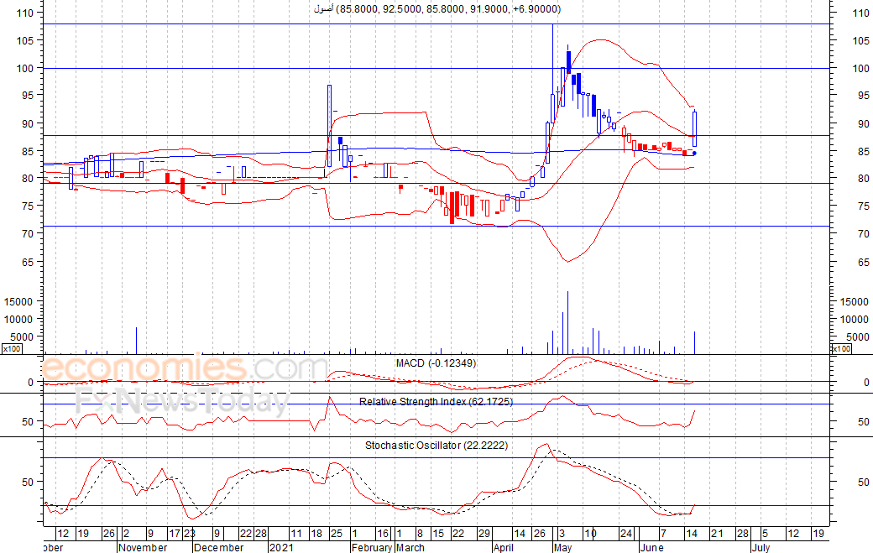The width and height of the screenshot is (873, 553).
Task: Click the x100 multiplier label on left axis
Action: tap(12, 349)
